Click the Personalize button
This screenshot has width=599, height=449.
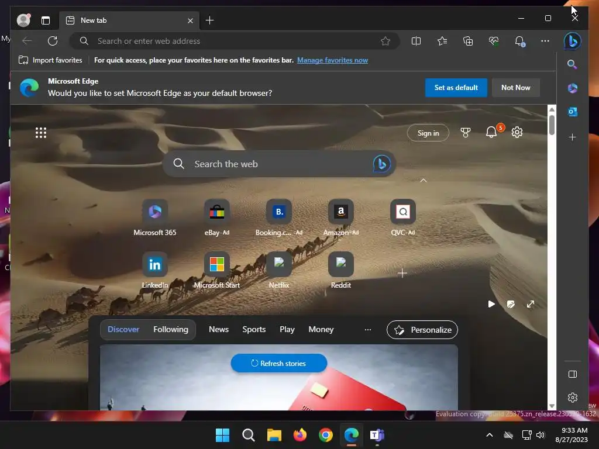coord(422,330)
